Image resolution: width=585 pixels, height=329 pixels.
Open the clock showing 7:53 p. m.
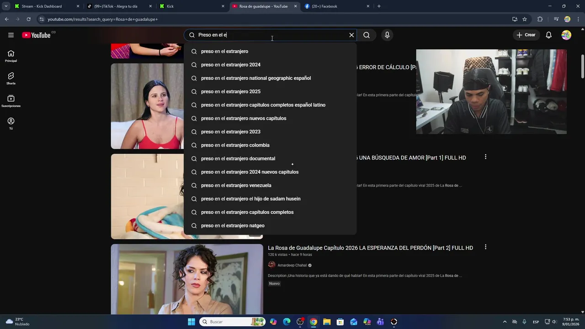tap(571, 322)
